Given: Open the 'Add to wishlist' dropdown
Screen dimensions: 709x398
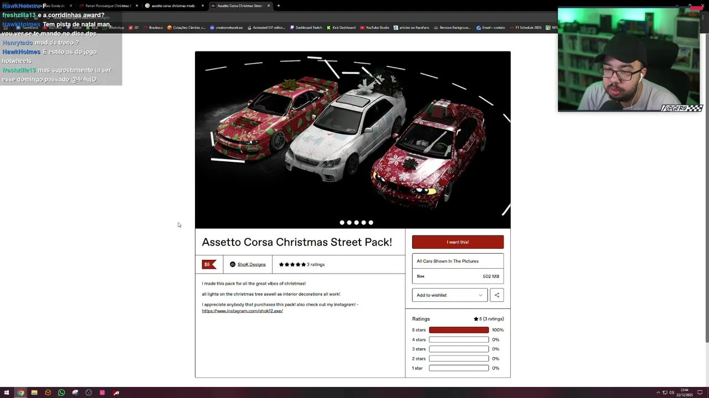Looking at the screenshot, I should [450, 295].
